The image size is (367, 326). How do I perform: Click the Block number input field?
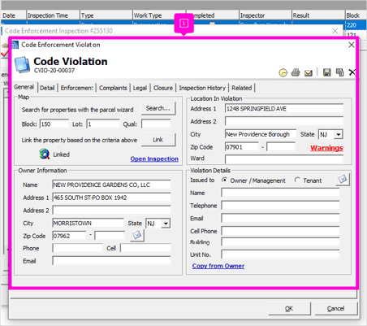point(54,124)
